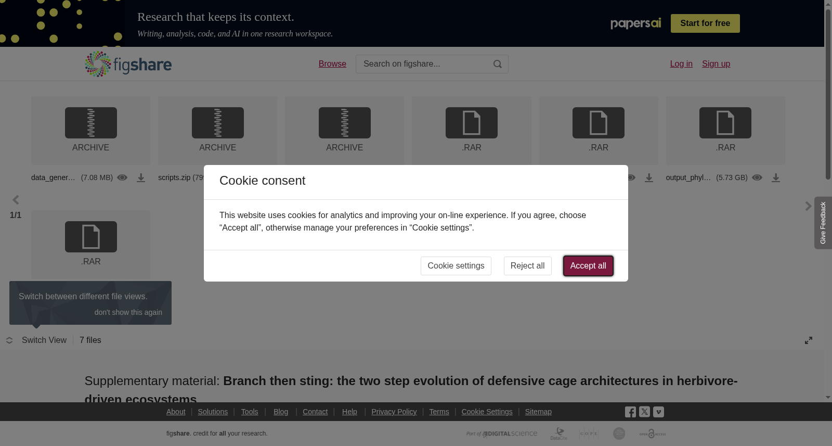
Task: Click the Browse link
Action: [332, 64]
